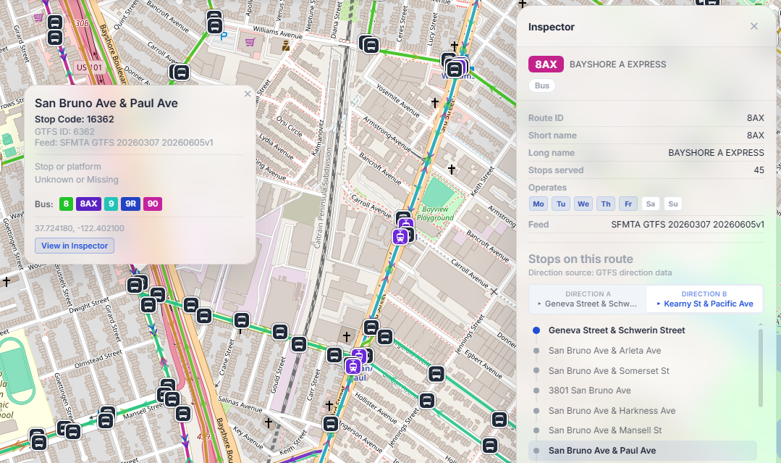Open route 90 badge in stop popup
781x463 pixels.
(153, 204)
